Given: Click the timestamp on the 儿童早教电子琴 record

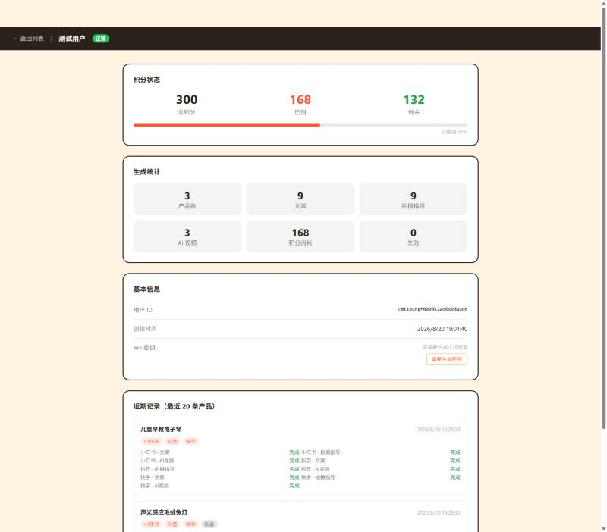Looking at the screenshot, I should [439, 430].
